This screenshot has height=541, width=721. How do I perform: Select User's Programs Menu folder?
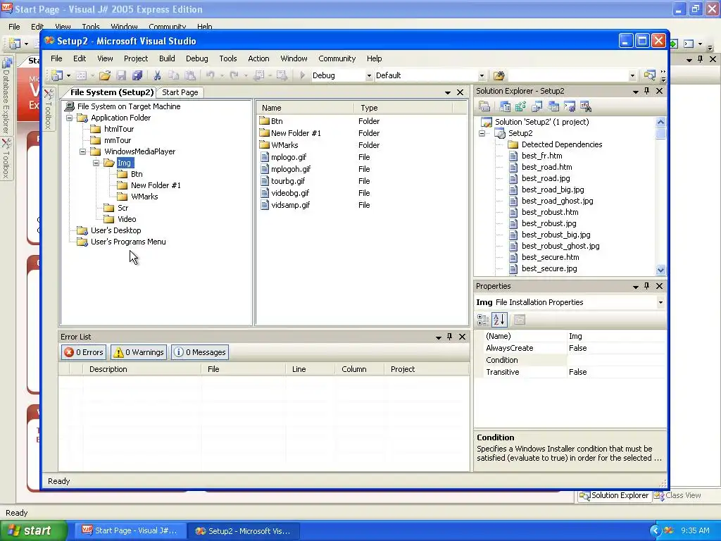(x=128, y=242)
